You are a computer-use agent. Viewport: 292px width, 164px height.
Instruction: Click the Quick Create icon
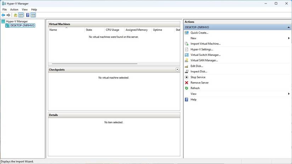click(187, 33)
